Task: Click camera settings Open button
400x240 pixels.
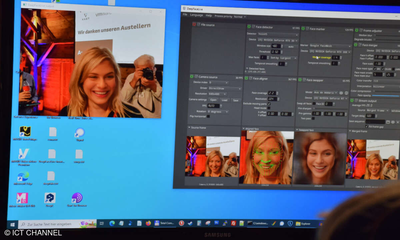Action: [x=213, y=100]
